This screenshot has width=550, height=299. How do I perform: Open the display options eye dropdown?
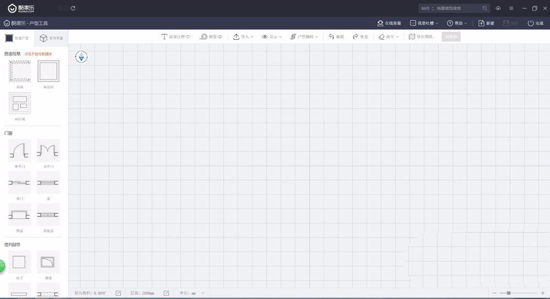click(272, 37)
